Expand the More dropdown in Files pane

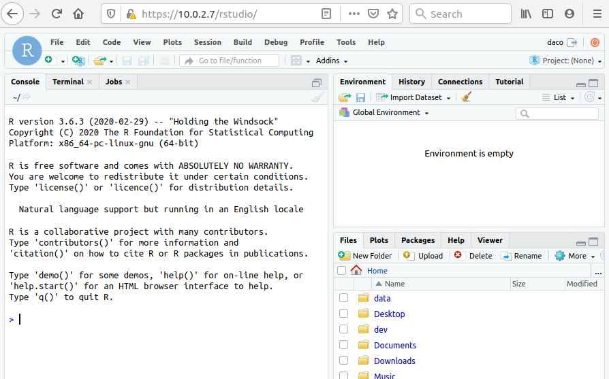click(575, 256)
